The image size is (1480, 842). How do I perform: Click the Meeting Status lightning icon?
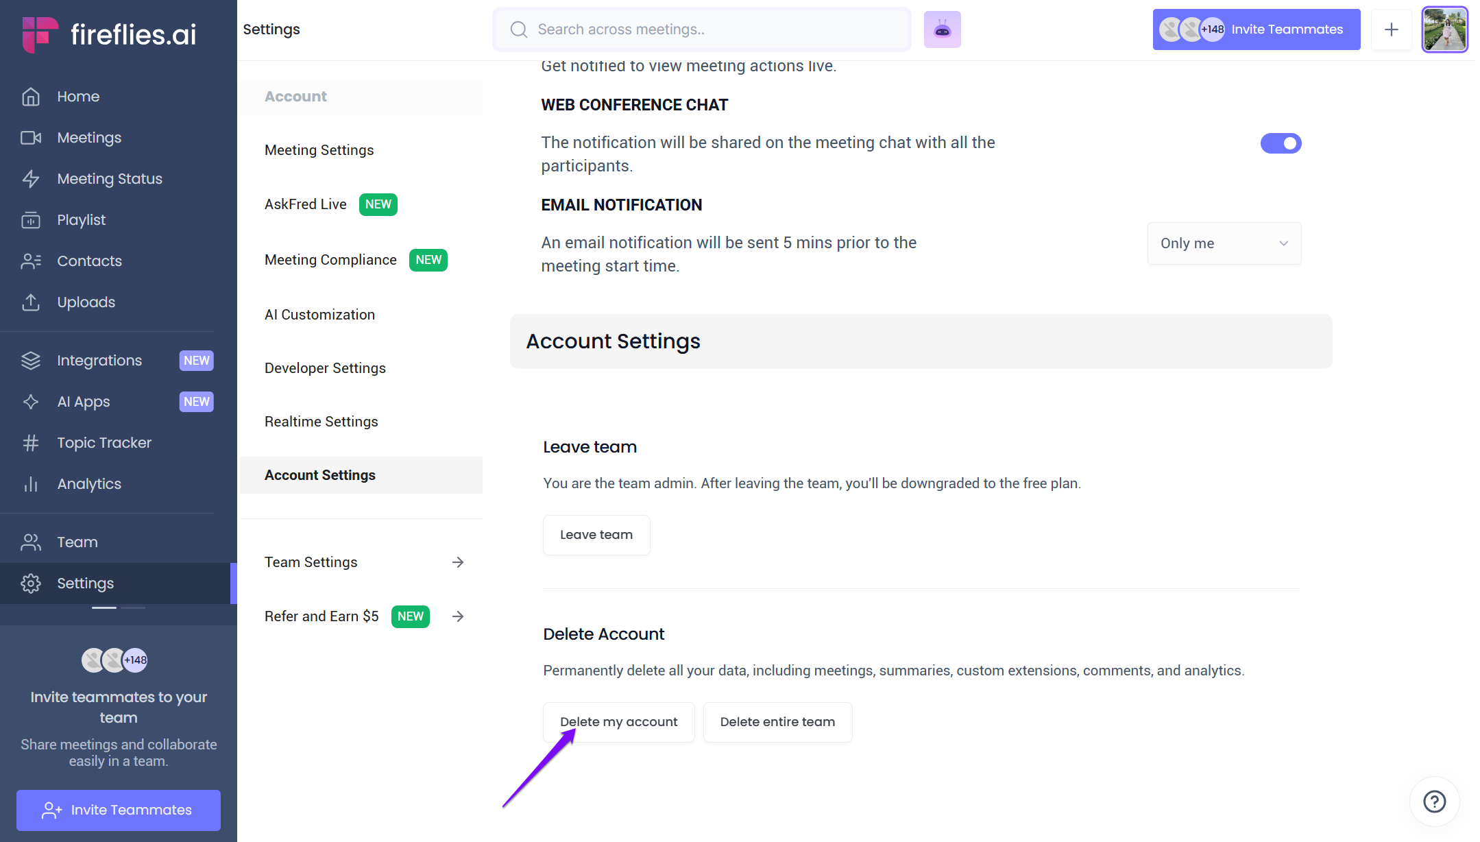(31, 179)
